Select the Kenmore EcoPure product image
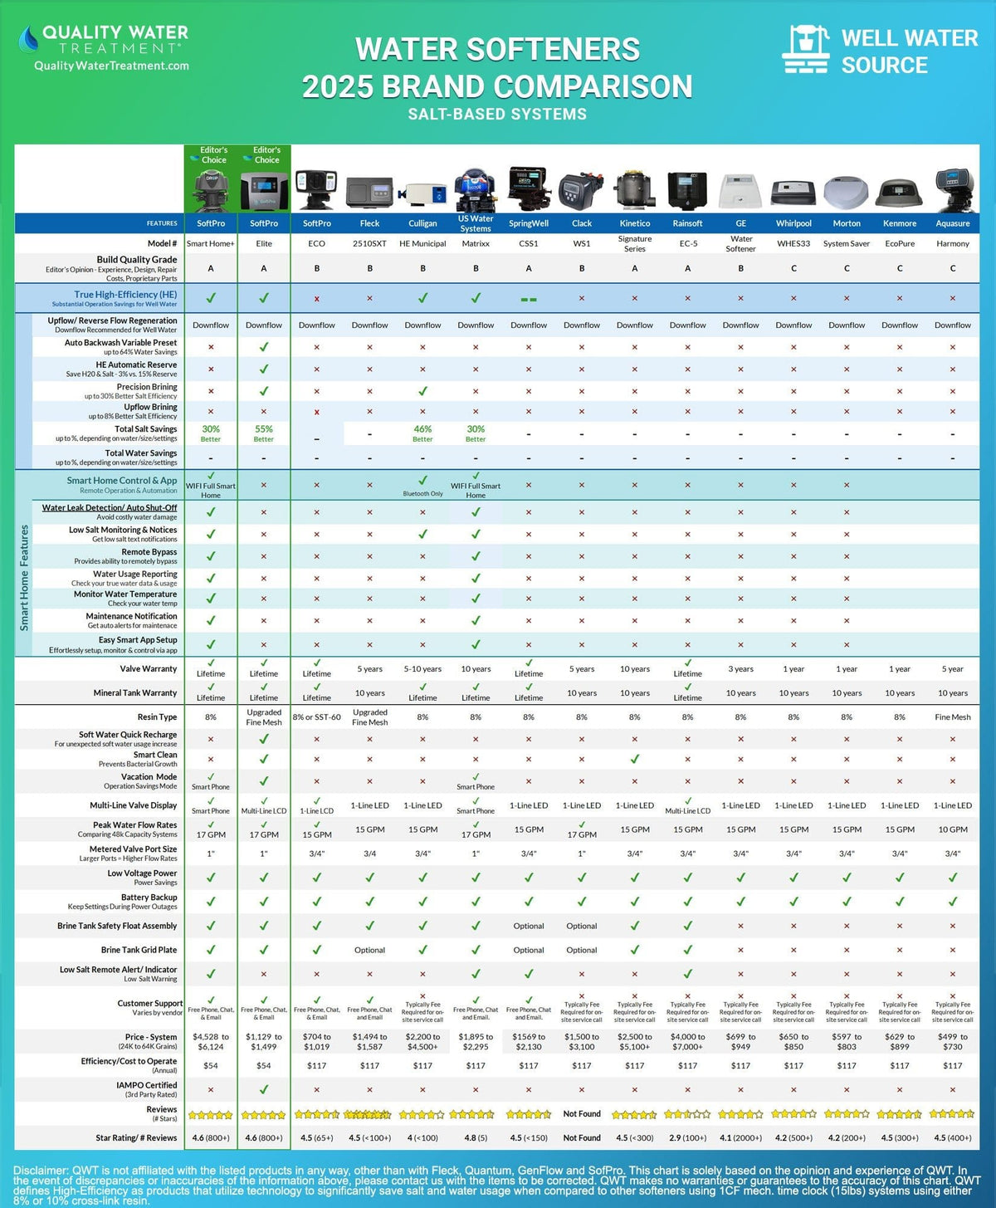This screenshot has height=1208, width=996. pos(900,193)
